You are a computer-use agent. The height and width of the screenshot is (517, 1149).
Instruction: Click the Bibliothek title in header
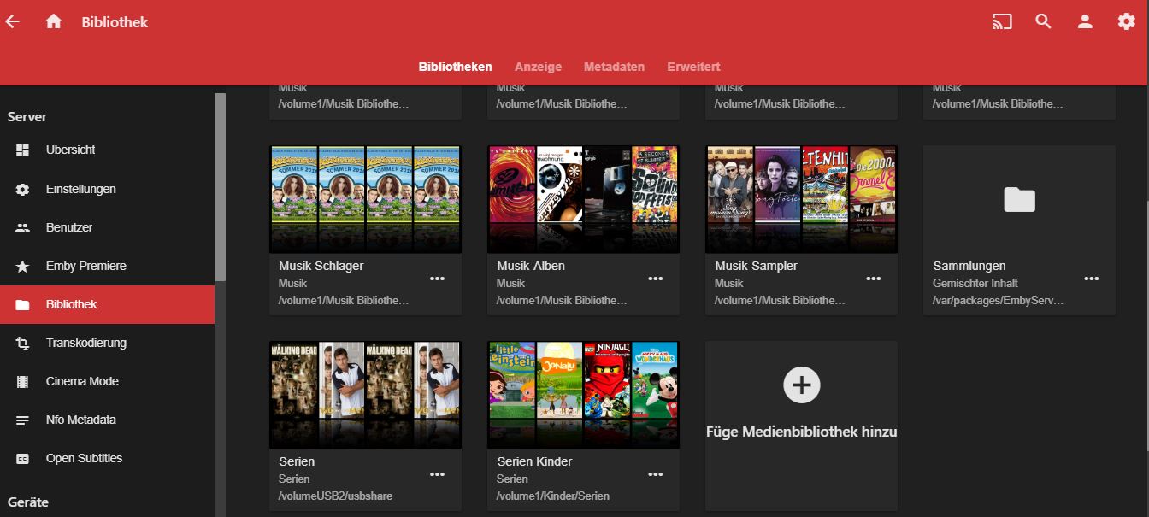click(115, 22)
